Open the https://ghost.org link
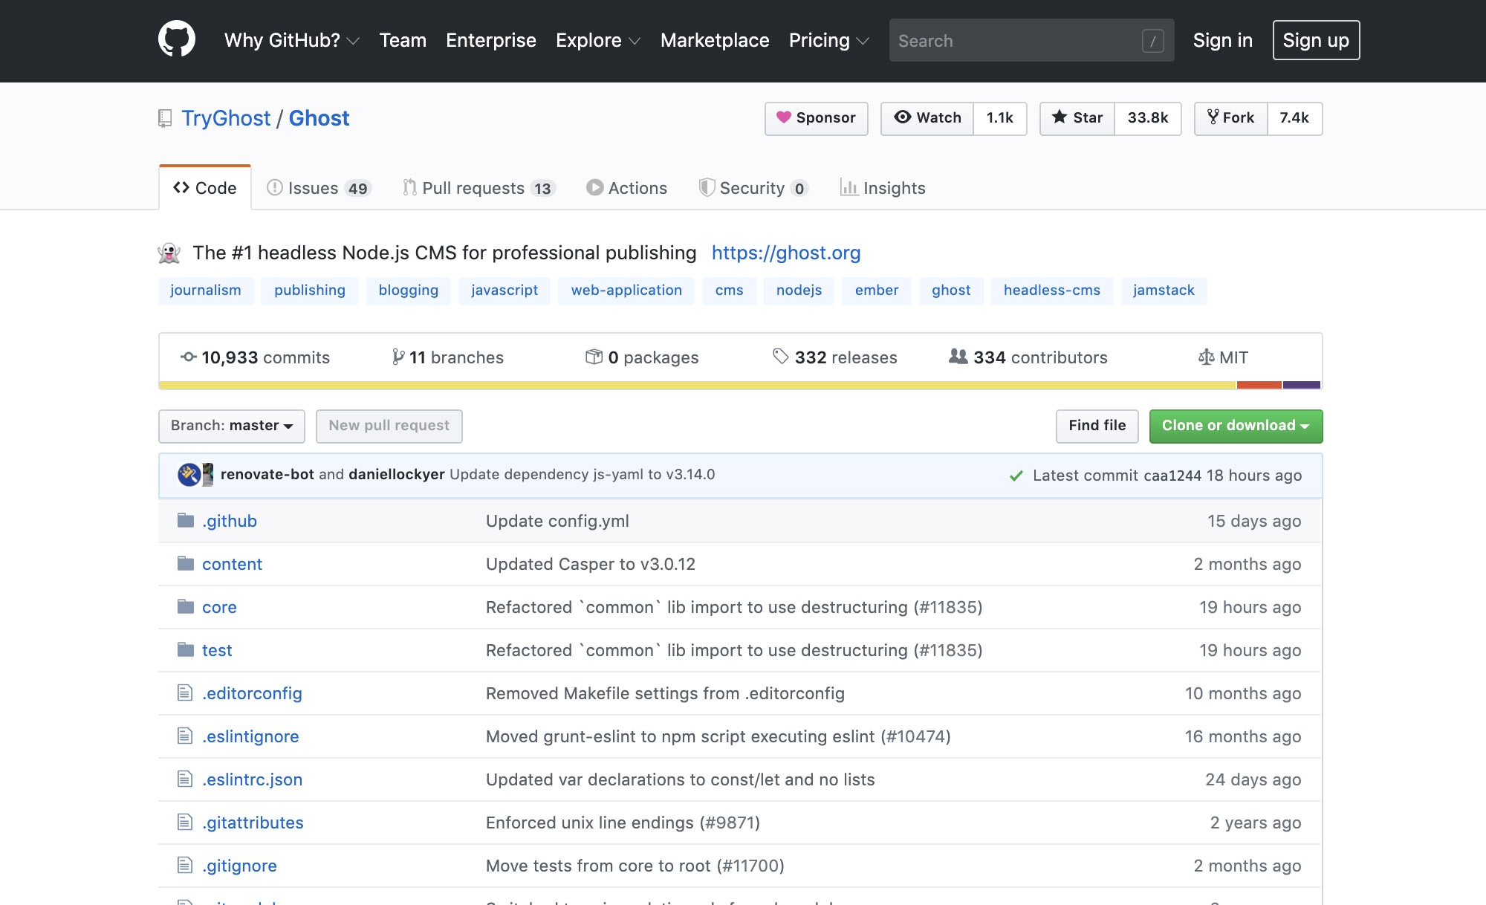Viewport: 1486px width, 905px height. [786, 253]
